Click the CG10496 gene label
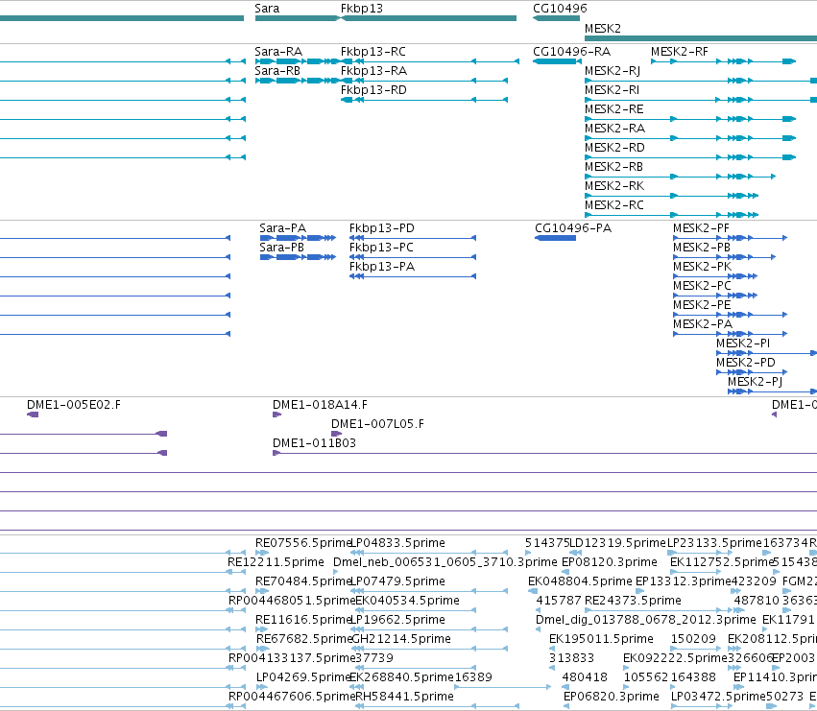 560,9
